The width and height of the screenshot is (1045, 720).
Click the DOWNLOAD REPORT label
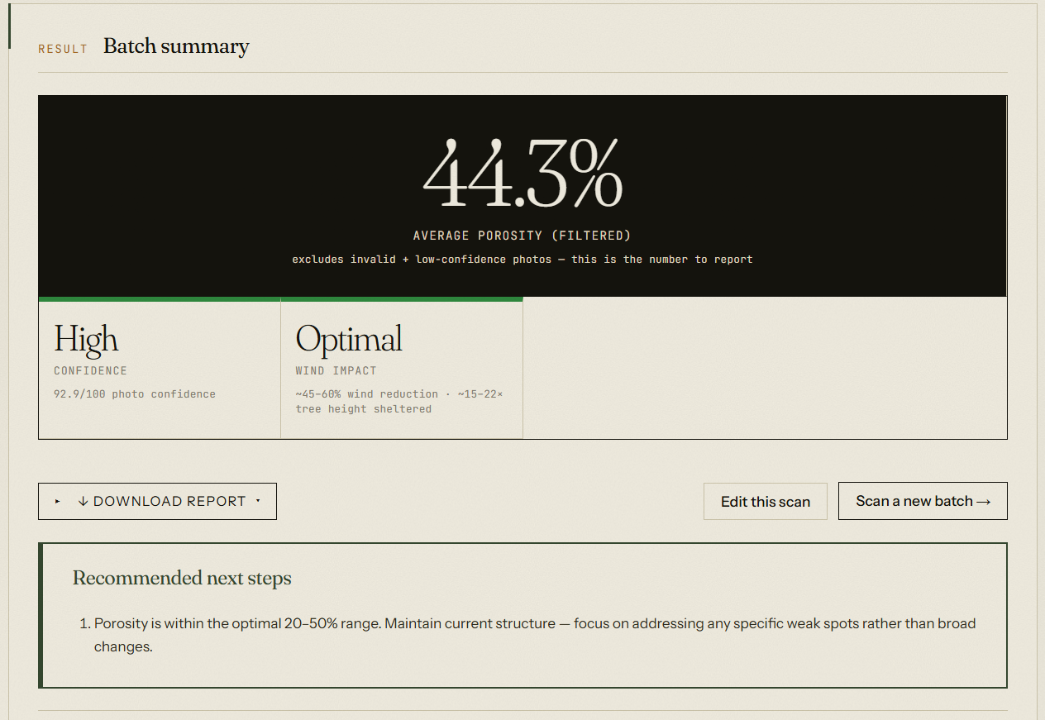(169, 501)
